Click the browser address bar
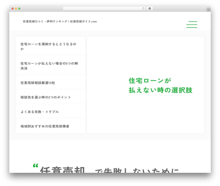The image size is (220, 186). pyautogui.click(x=104, y=9)
